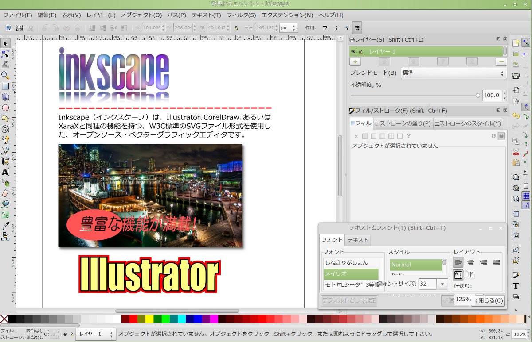This screenshot has width=532, height=342.
Task: Step the zoom percentage spinner
Action: [x=529, y=334]
